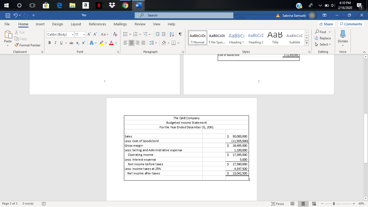Start dictation with microphone icon
Screen dimensions: 368x207
(x=343, y=34)
